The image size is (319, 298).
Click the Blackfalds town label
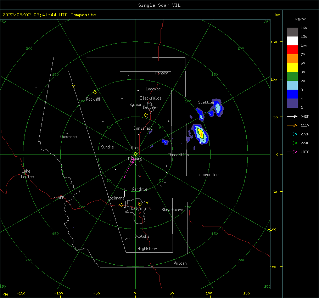tap(151, 98)
